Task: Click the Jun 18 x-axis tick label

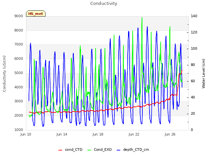Action: pos(98,134)
